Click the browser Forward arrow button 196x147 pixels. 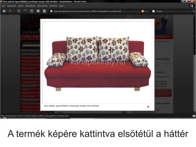tap(10, 11)
